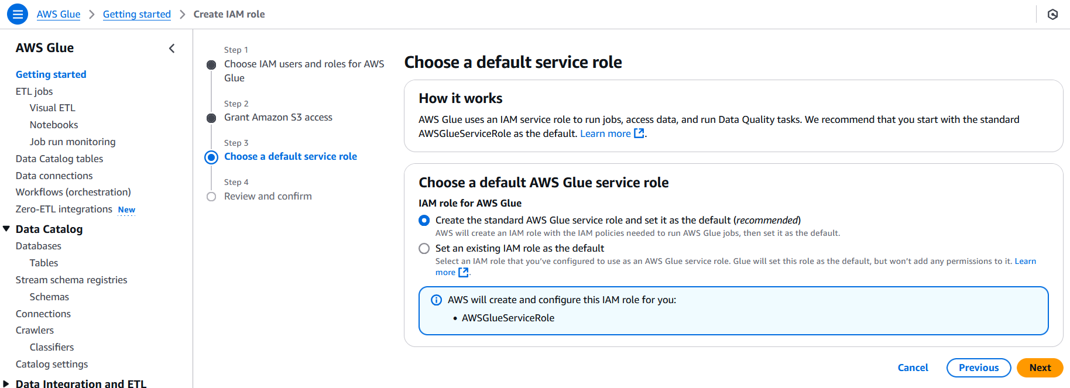The height and width of the screenshot is (388, 1070).
Task: Collapse the AWS Glue side navigation panel
Action: point(172,49)
